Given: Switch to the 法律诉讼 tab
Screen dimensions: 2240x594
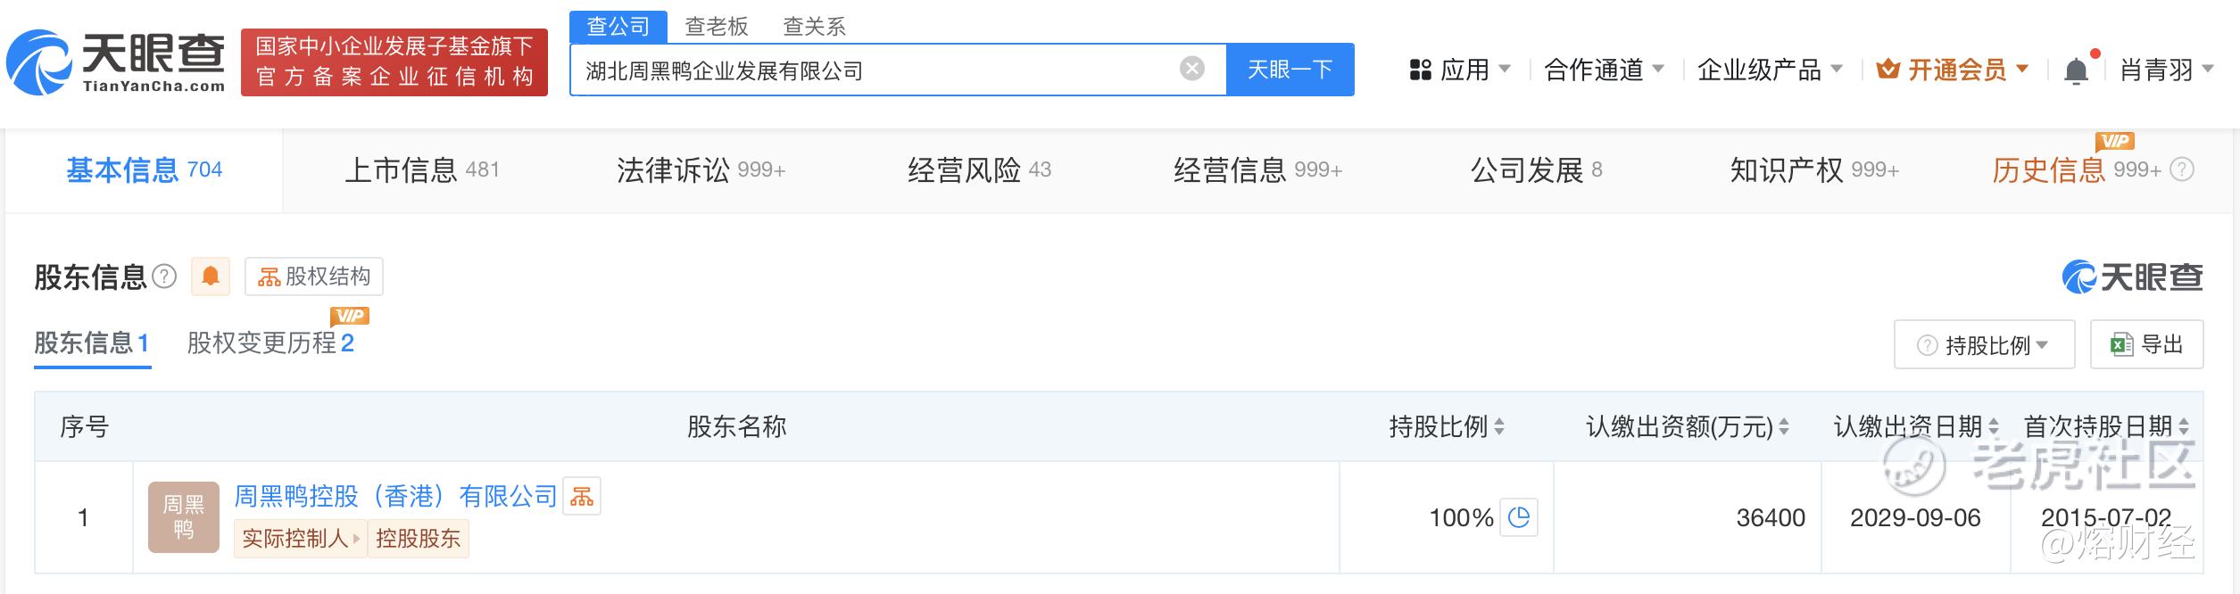Looking at the screenshot, I should (x=700, y=169).
